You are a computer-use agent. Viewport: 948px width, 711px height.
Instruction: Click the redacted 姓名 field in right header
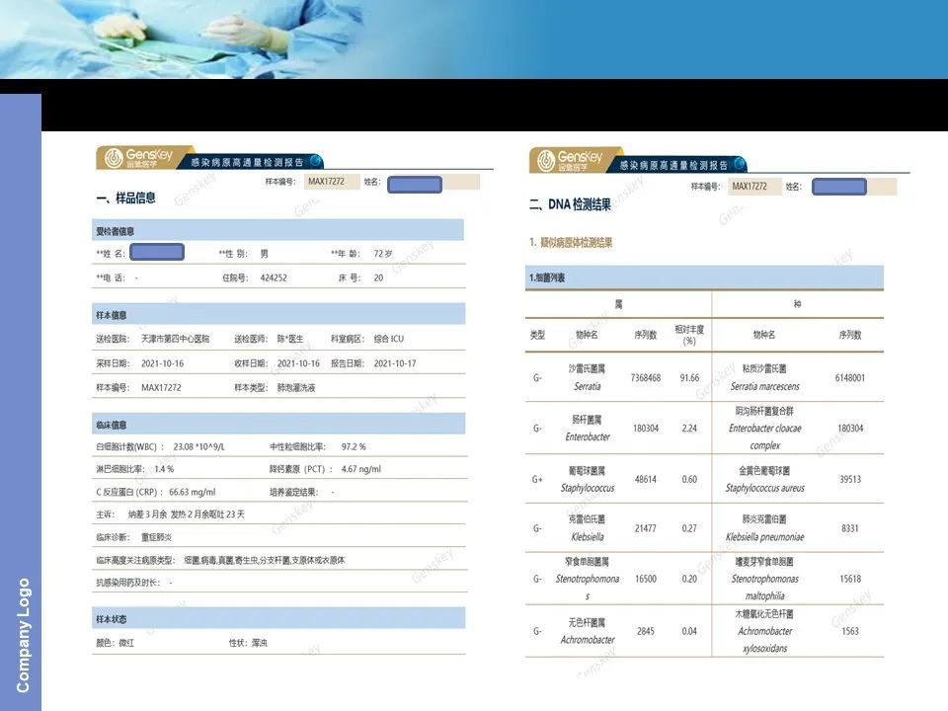click(839, 187)
